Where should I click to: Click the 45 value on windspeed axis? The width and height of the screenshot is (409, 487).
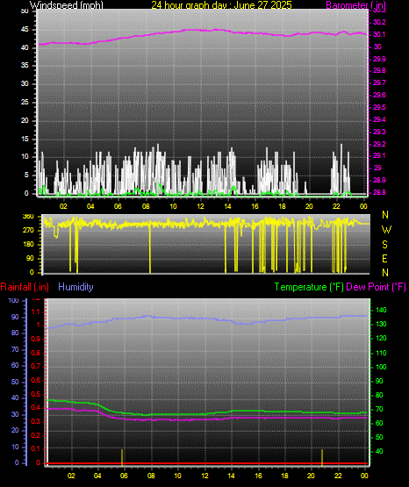coord(25,30)
